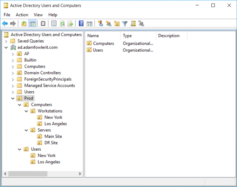This screenshot has height=187, width=237.
Task: Open the View menu
Action: 38,15
